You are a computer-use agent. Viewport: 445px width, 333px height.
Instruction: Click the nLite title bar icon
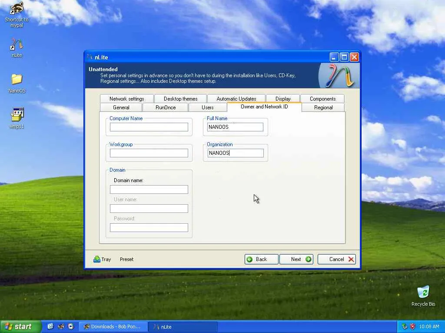coord(90,57)
